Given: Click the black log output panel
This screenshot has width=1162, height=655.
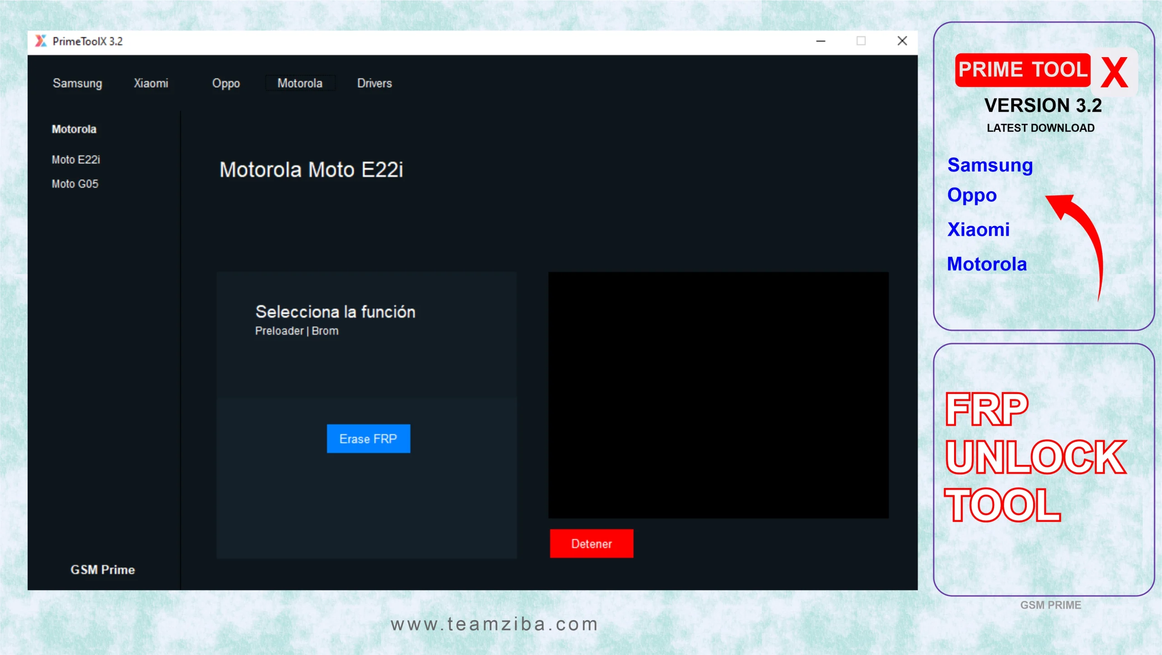Looking at the screenshot, I should [718, 395].
